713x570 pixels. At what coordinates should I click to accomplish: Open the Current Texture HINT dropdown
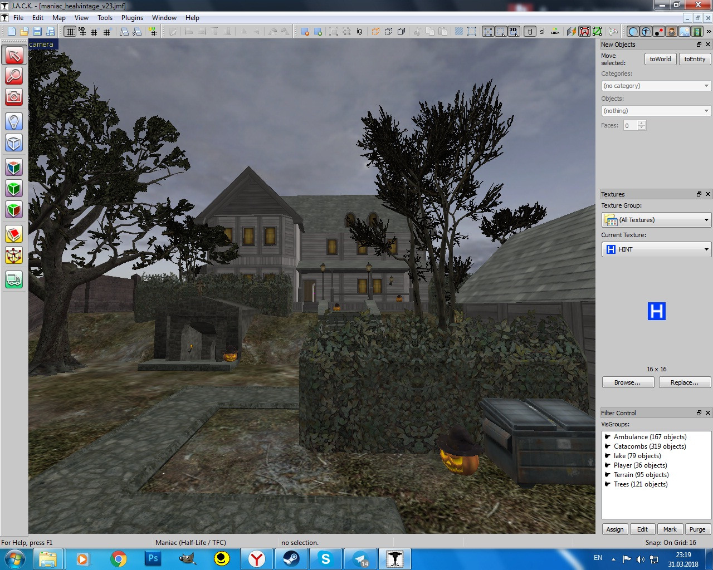click(x=656, y=249)
